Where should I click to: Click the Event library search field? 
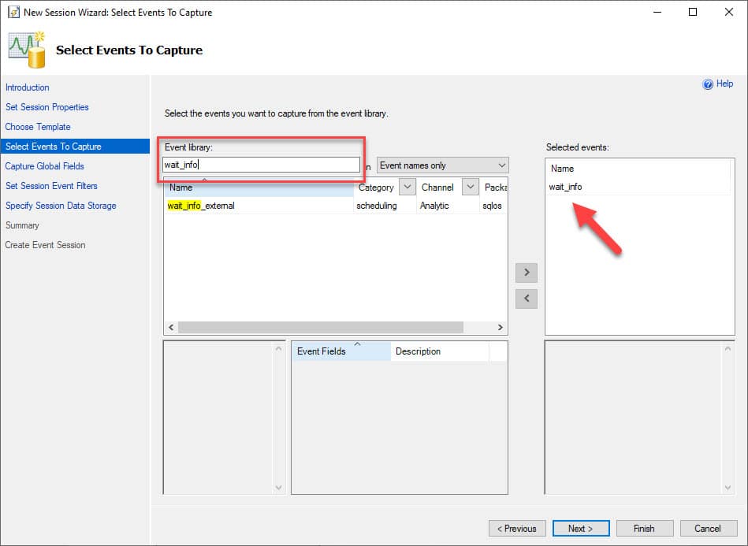coord(261,165)
